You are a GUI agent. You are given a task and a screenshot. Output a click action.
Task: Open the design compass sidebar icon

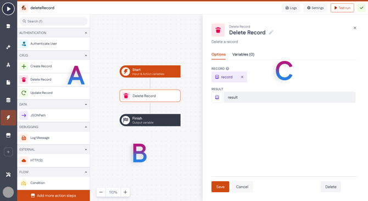(8, 65)
